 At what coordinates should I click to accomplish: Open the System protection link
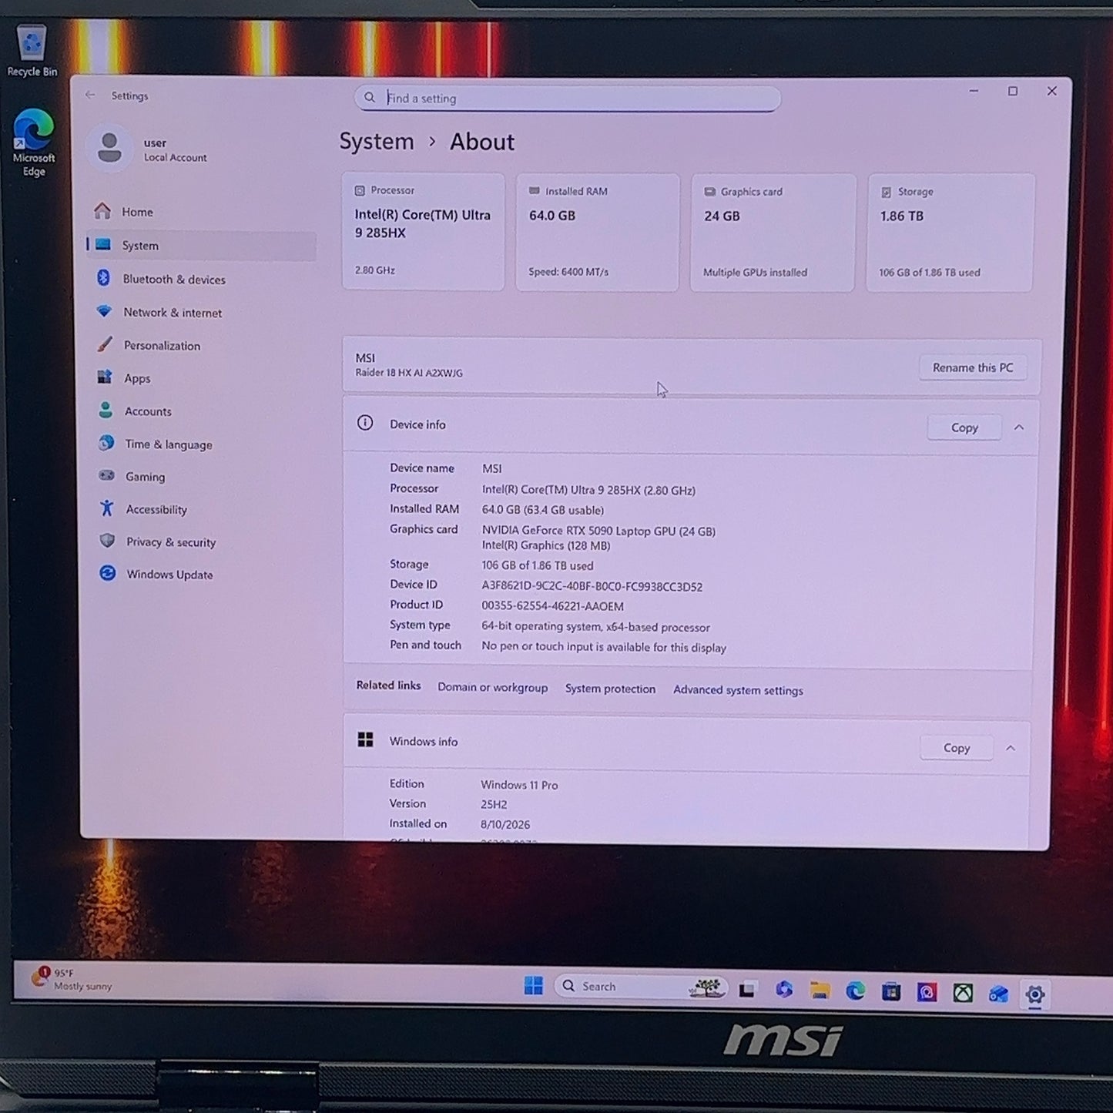[x=610, y=689]
